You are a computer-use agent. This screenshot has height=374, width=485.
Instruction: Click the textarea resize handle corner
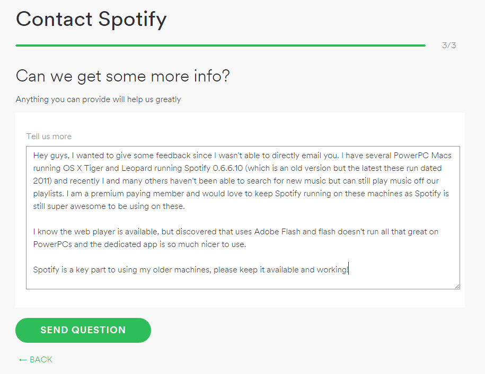pos(457,286)
